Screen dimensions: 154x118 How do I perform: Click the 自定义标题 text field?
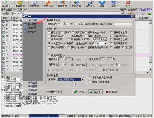point(123,24)
